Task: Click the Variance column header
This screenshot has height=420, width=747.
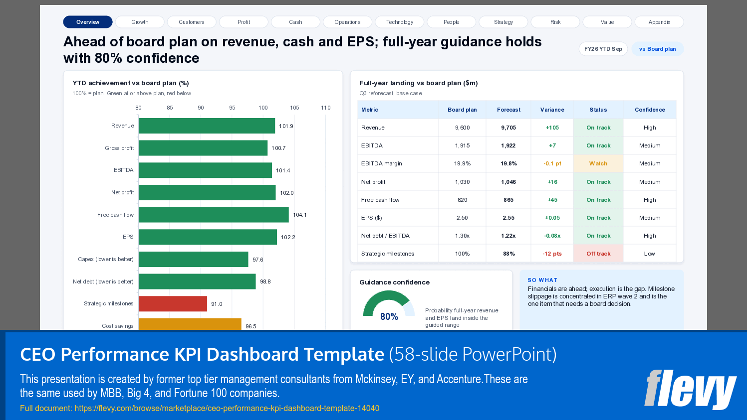Action: tap(552, 110)
